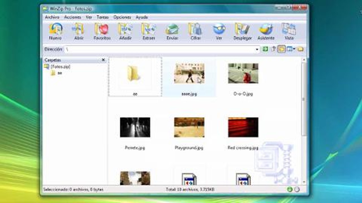362x203 pixels.
Task: Click the Playground.jpg file name
Action: point(189,148)
